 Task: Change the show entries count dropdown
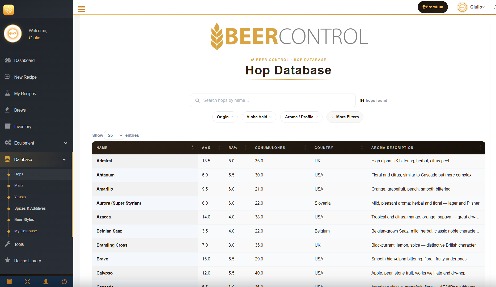coord(114,135)
